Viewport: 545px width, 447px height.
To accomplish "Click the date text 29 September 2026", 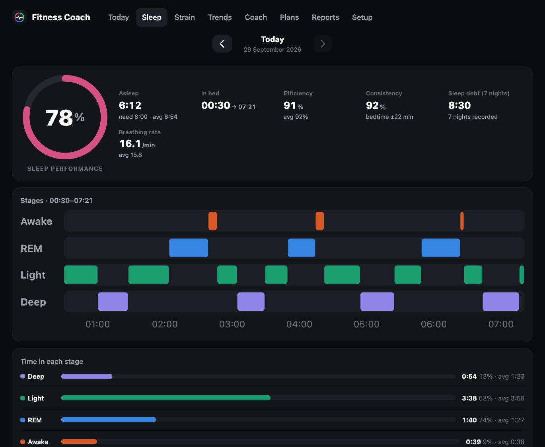I will [272, 50].
